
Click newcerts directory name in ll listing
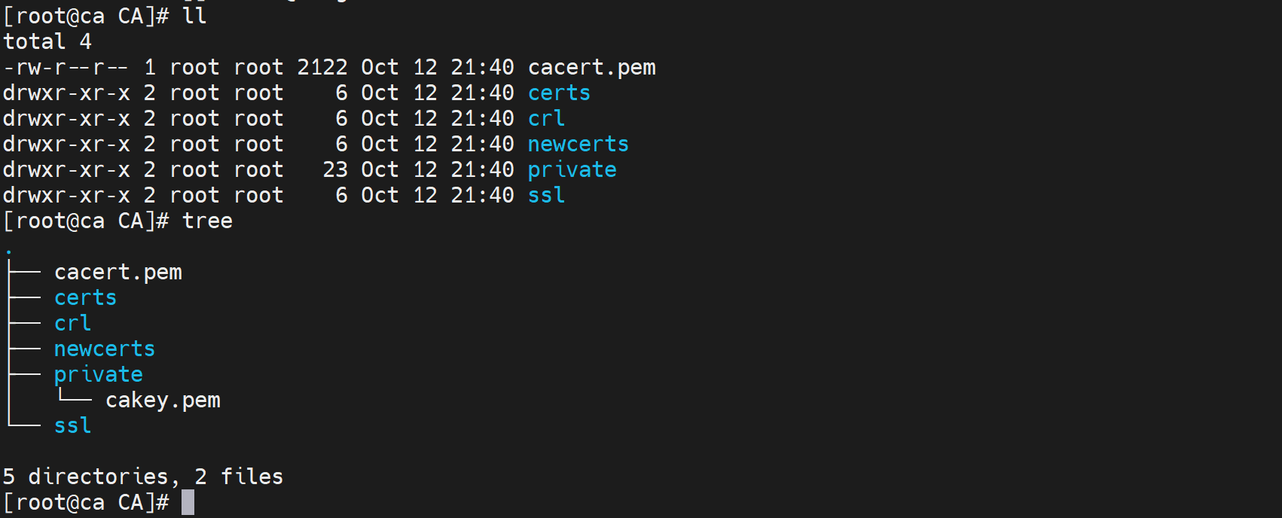(x=578, y=145)
